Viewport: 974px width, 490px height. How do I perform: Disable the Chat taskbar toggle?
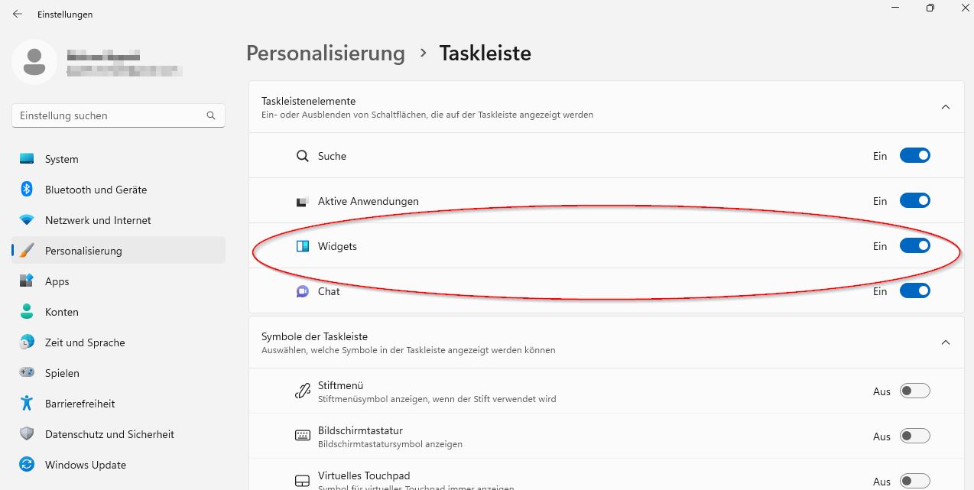coord(914,291)
